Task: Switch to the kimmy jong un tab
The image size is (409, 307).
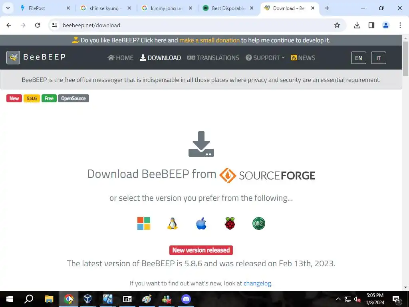Action: tap(167, 8)
